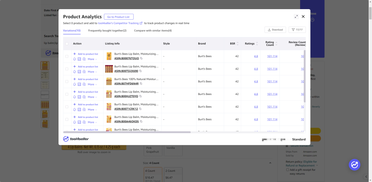This screenshot has width=372, height=182.
Task: Open the More dropdown in the B07HFD6N4R row
Action: [x=92, y=84]
